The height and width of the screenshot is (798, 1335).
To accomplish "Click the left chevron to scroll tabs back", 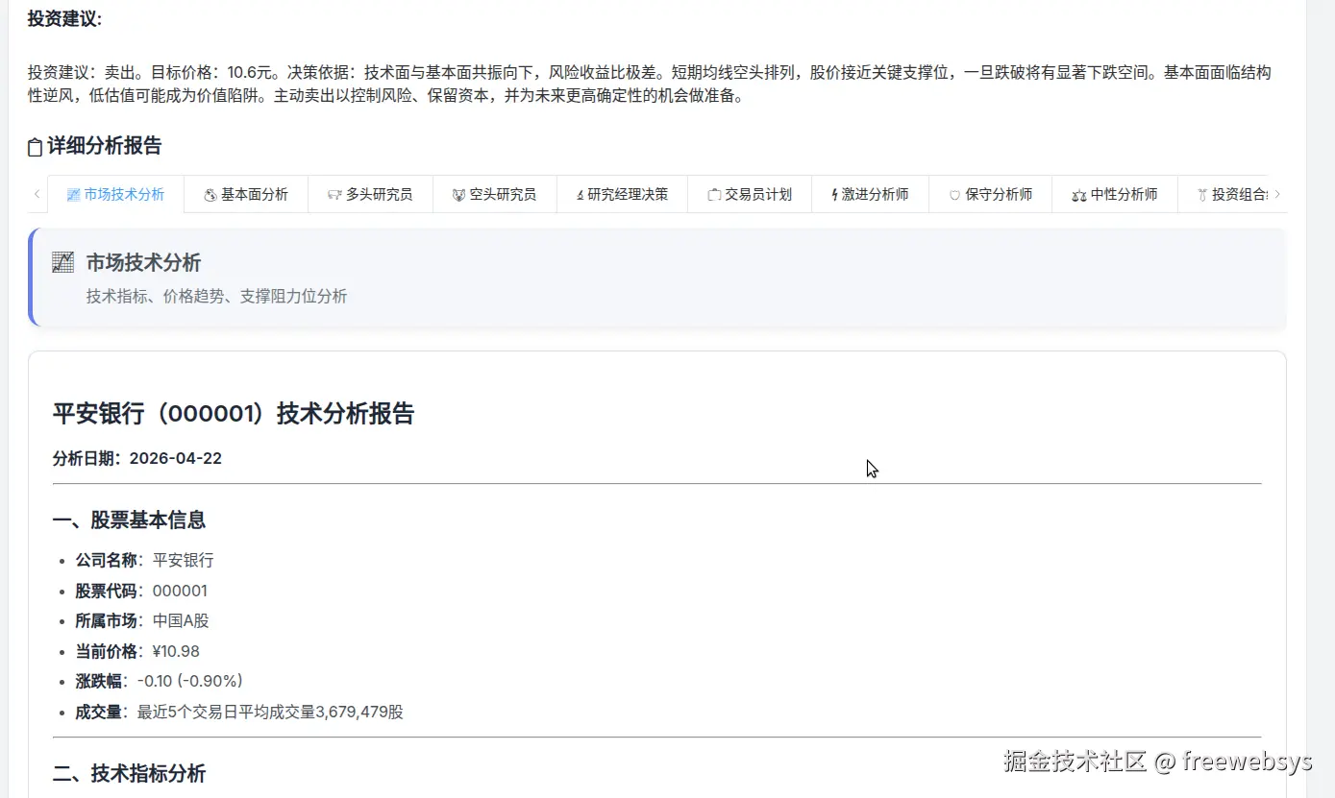I will click(37, 193).
